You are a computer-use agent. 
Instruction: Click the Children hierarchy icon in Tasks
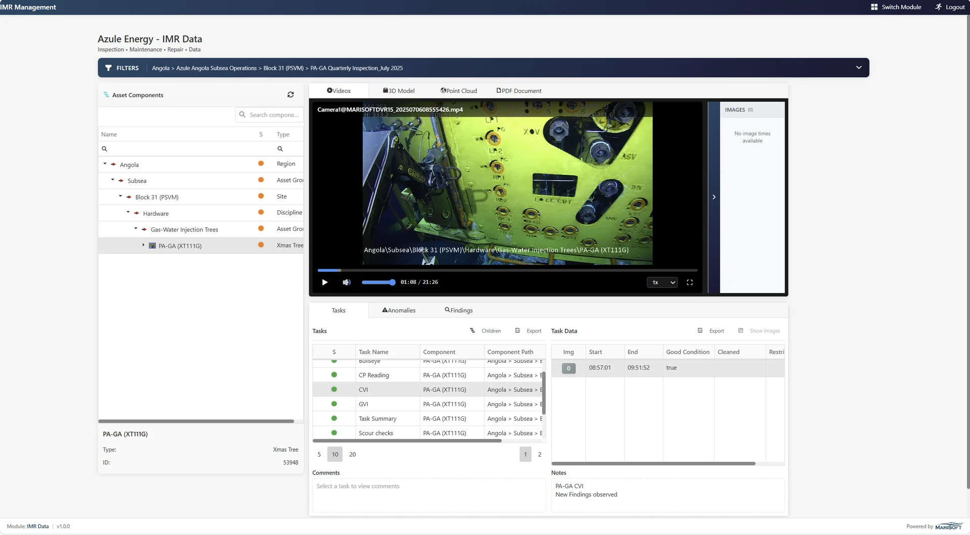pyautogui.click(x=472, y=330)
